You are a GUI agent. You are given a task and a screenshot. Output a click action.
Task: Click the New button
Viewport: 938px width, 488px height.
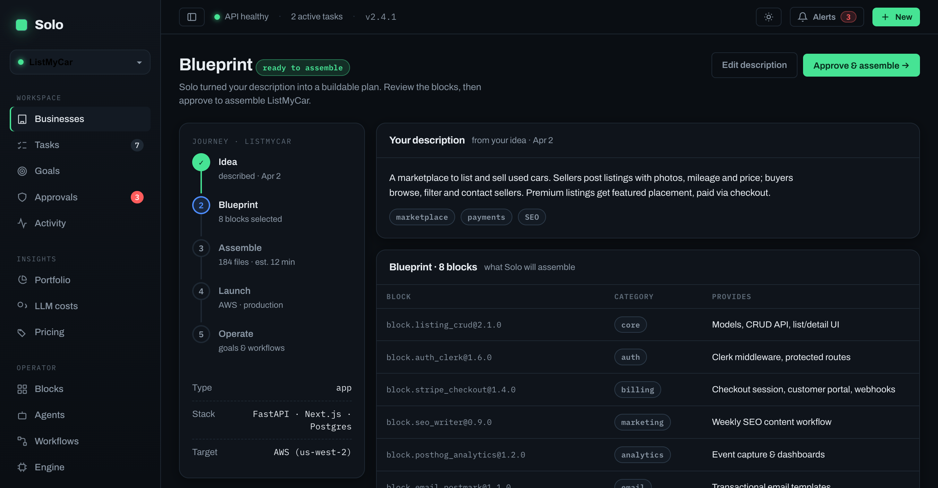coord(896,17)
